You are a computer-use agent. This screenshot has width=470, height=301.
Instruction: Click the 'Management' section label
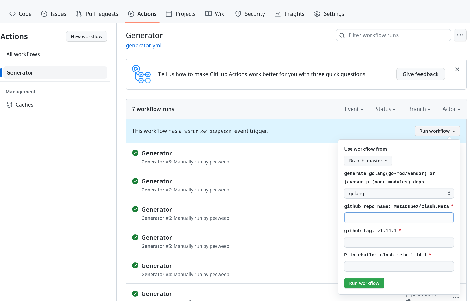coord(21,92)
